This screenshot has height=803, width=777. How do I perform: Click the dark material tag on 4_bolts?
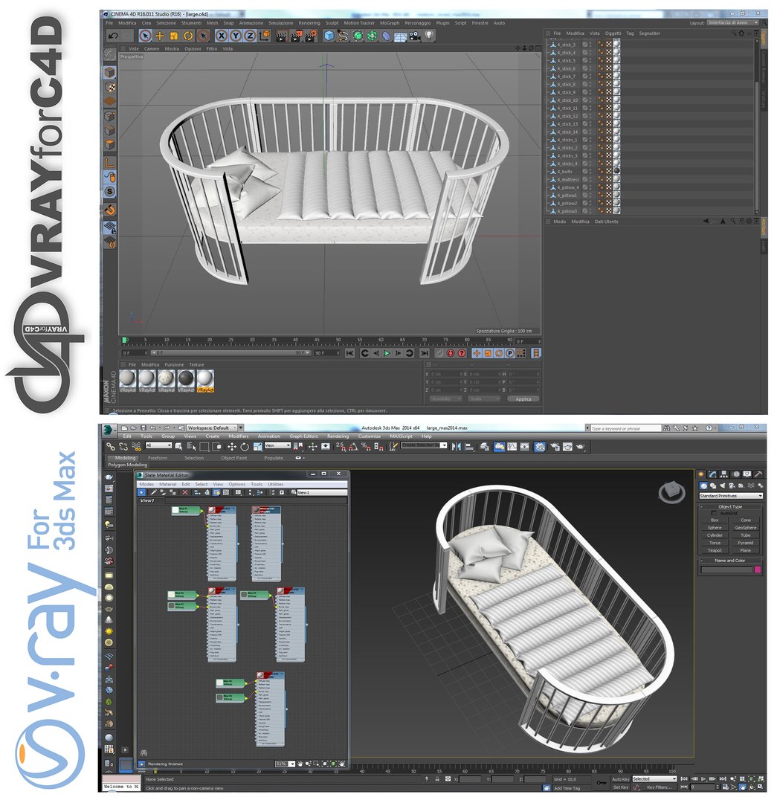pos(616,172)
